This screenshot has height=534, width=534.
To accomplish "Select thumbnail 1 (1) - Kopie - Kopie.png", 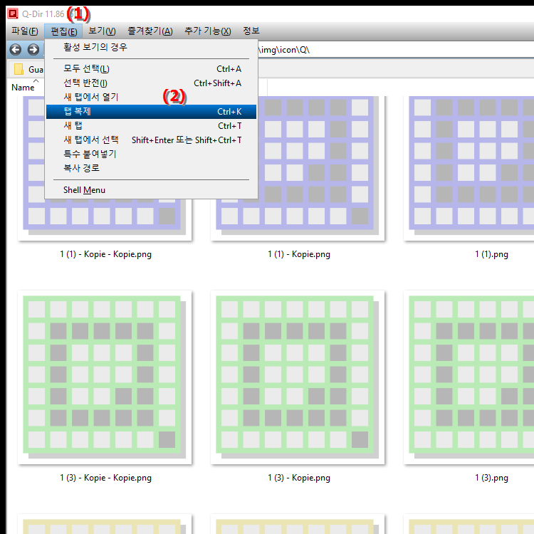I will 105,169.
